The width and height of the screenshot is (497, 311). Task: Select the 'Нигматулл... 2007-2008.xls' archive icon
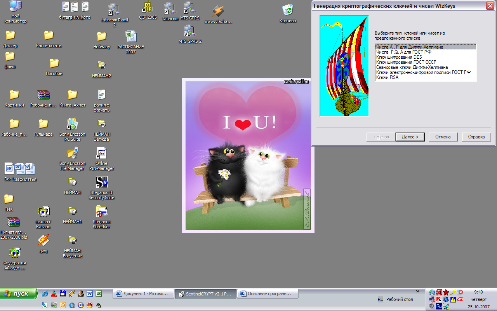tap(14, 228)
